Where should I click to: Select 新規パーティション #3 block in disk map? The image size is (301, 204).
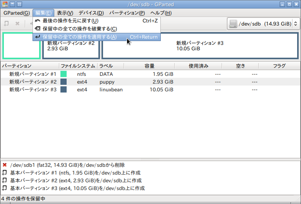click(x=200, y=46)
